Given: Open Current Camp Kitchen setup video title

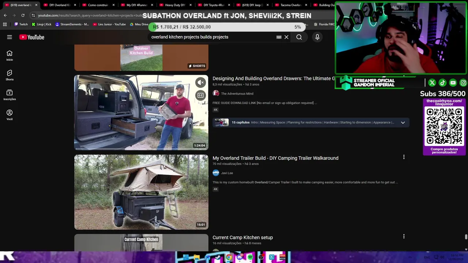Looking at the screenshot, I should click(242, 237).
